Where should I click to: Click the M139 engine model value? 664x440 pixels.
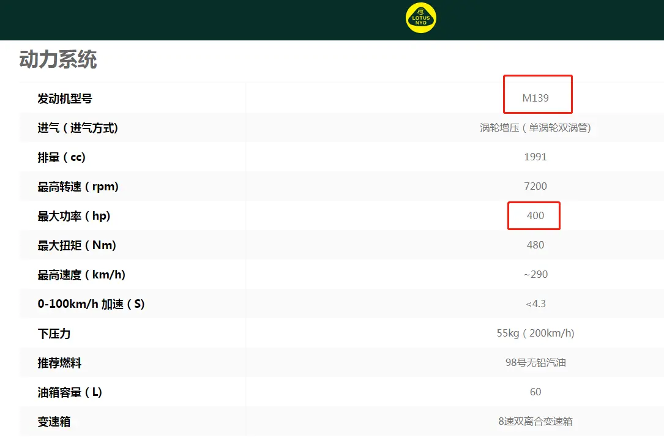[535, 98]
